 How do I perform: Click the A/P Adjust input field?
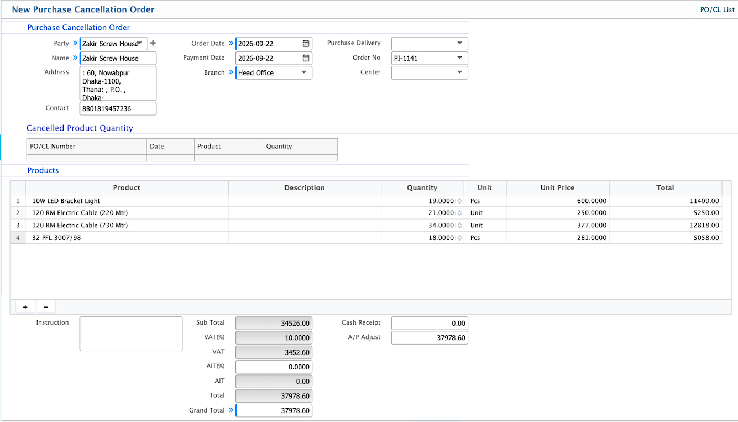(x=430, y=337)
